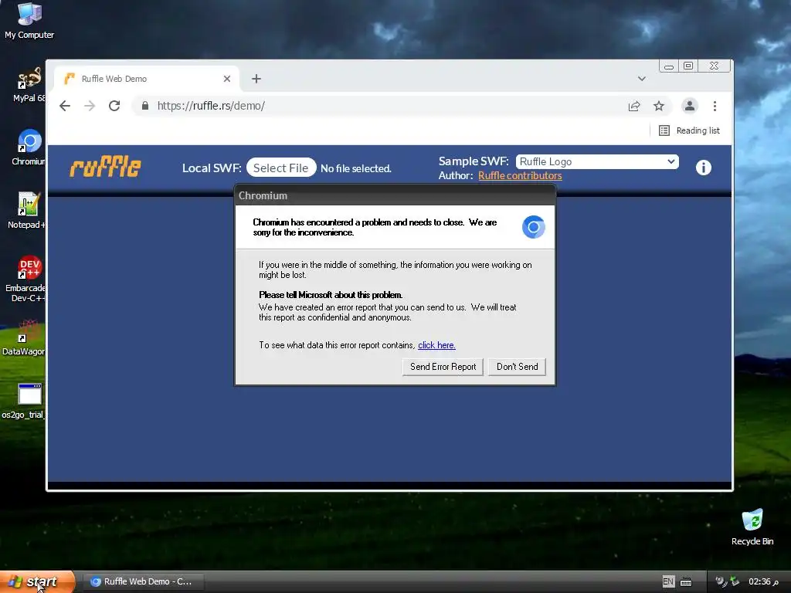Go back with the browser back arrow
The height and width of the screenshot is (593, 791).
click(65, 106)
